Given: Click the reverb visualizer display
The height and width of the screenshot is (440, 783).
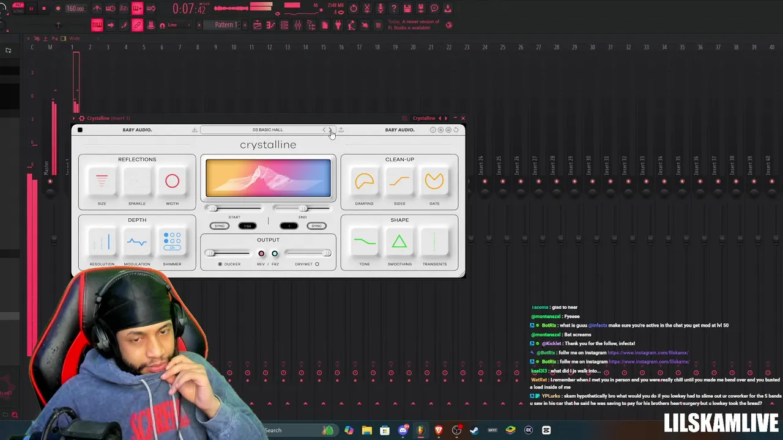Looking at the screenshot, I should (268, 178).
